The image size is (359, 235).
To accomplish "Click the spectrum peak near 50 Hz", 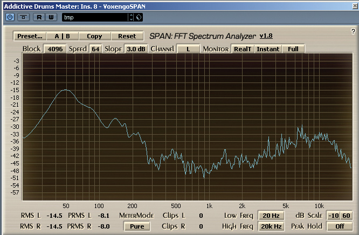I will tap(66, 90).
